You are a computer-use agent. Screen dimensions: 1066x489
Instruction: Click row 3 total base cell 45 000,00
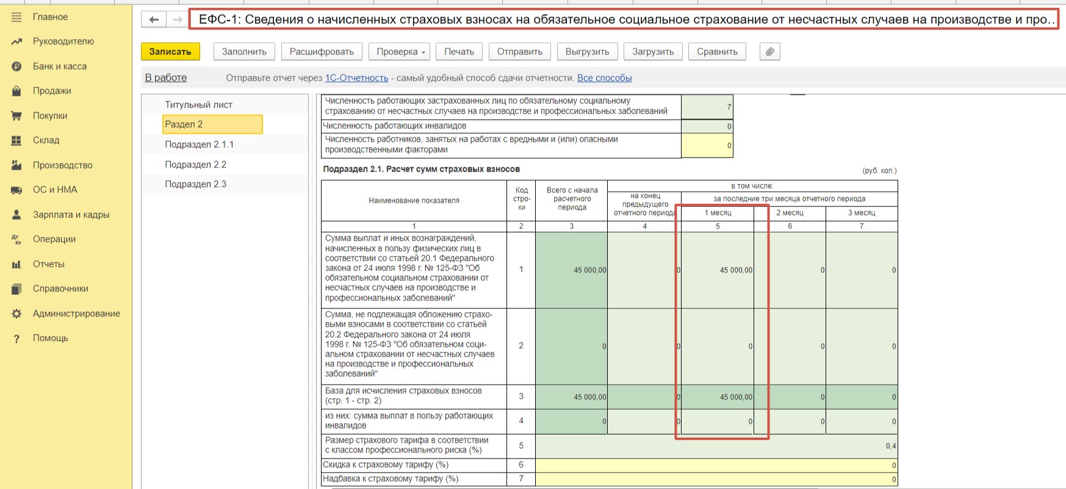point(572,397)
